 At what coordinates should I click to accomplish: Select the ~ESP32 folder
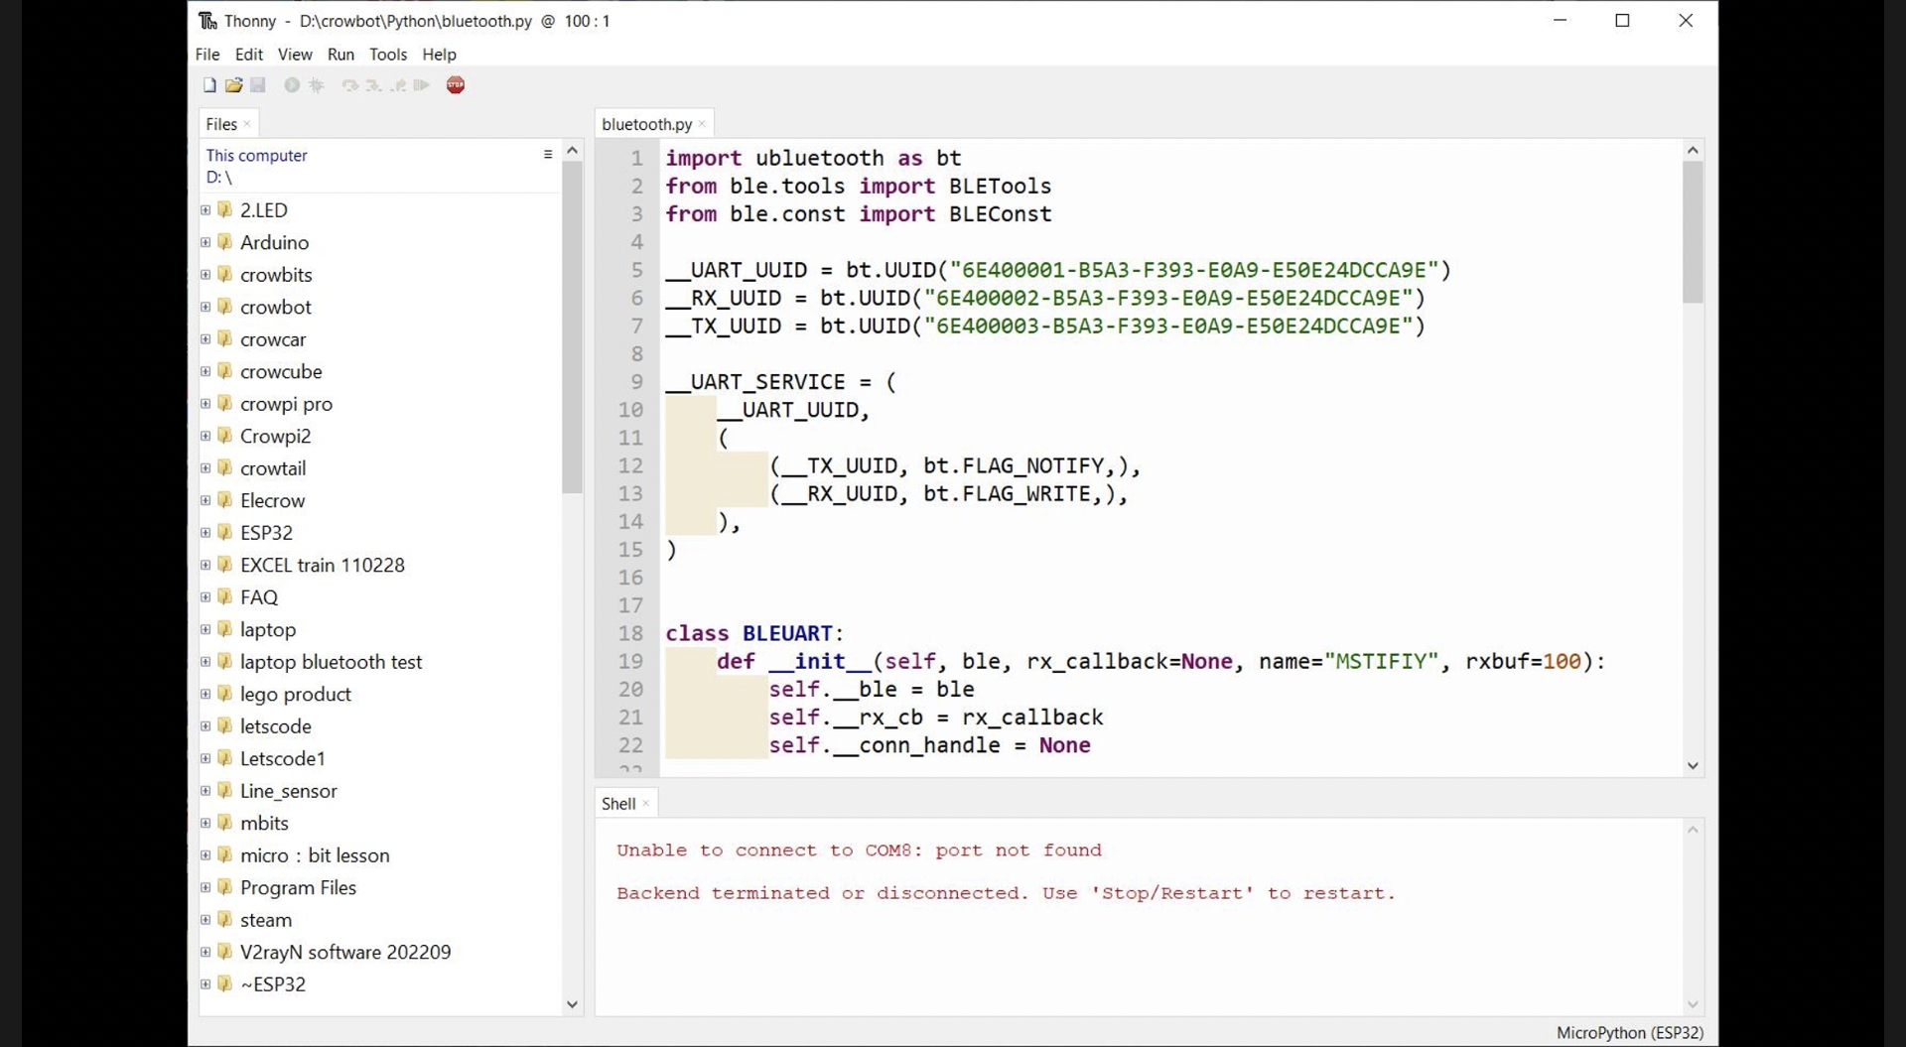tap(273, 984)
